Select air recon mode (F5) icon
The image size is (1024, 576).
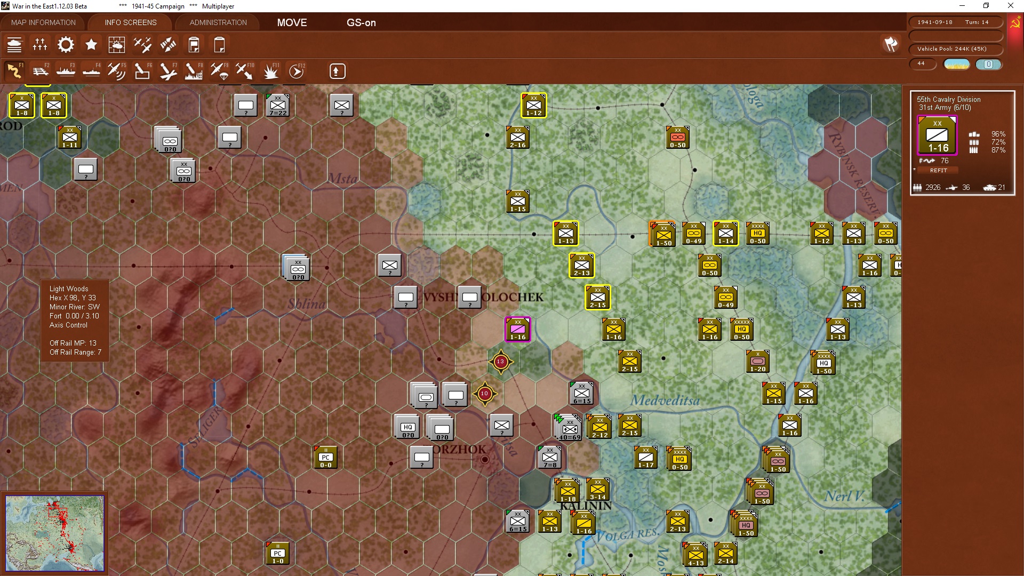117,71
